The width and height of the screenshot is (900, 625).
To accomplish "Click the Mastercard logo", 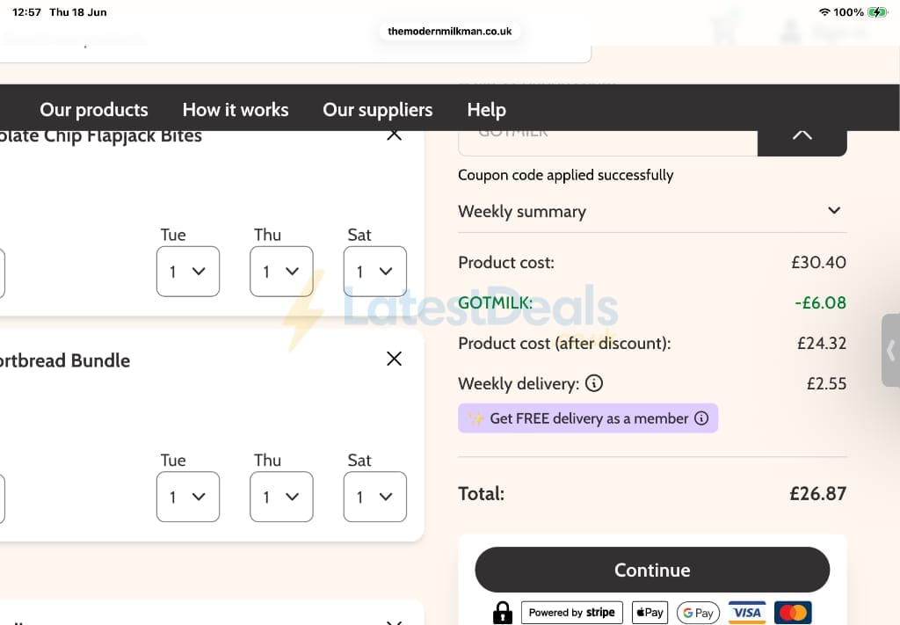I will tap(793, 613).
